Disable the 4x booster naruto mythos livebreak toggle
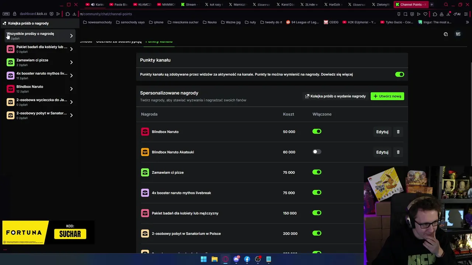The image size is (472, 265). coord(317,192)
